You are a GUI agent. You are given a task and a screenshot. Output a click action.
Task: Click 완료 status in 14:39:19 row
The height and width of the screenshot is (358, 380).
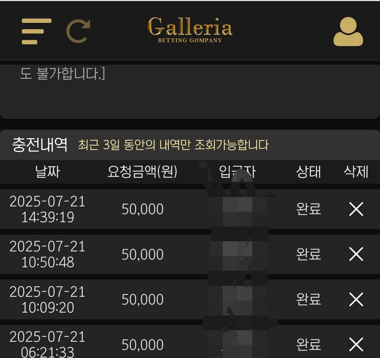[x=309, y=209]
